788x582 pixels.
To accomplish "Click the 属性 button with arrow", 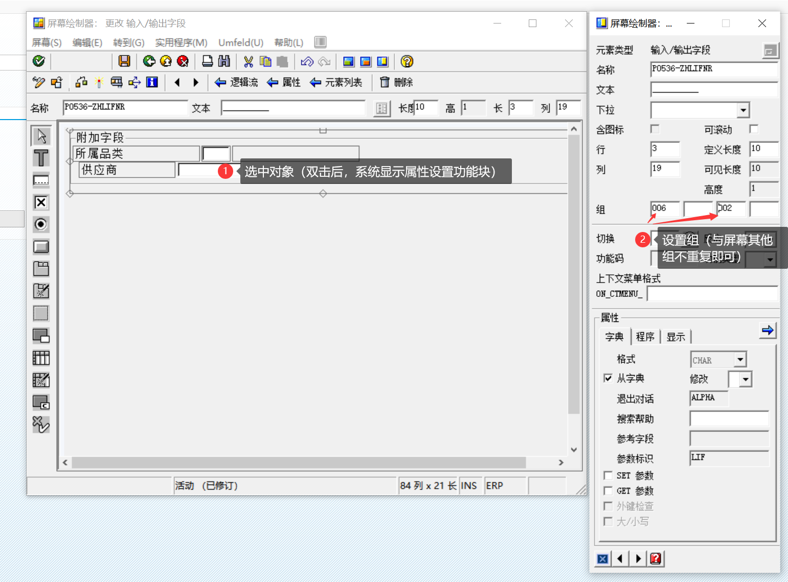I will (x=285, y=82).
